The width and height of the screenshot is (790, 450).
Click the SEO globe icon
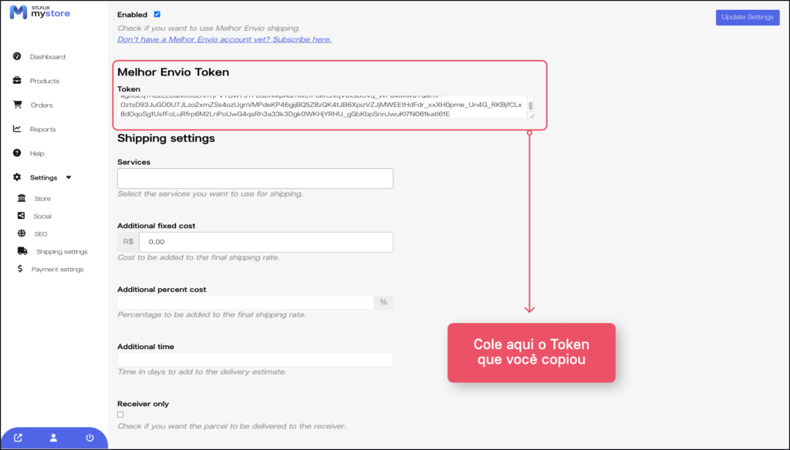point(21,233)
